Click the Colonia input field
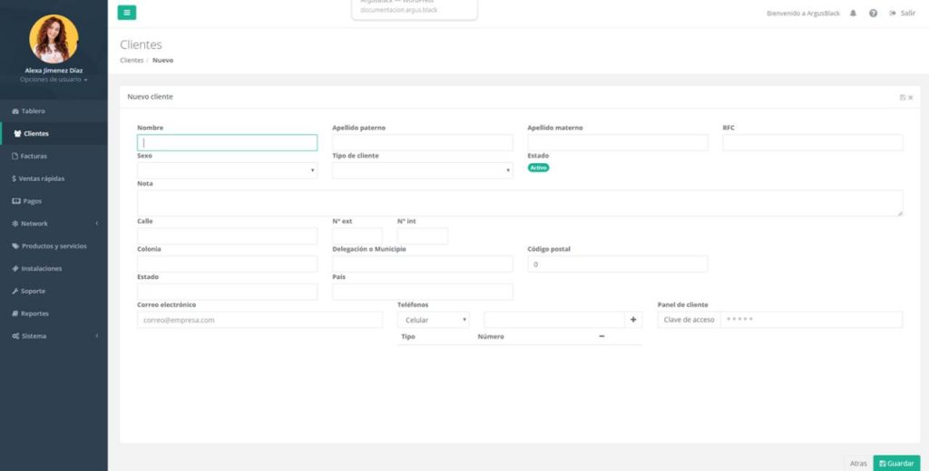The image size is (929, 471). tap(228, 264)
